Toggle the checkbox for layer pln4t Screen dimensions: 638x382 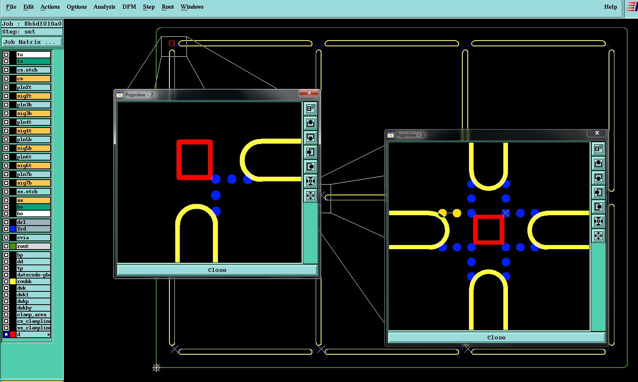[x=6, y=122]
